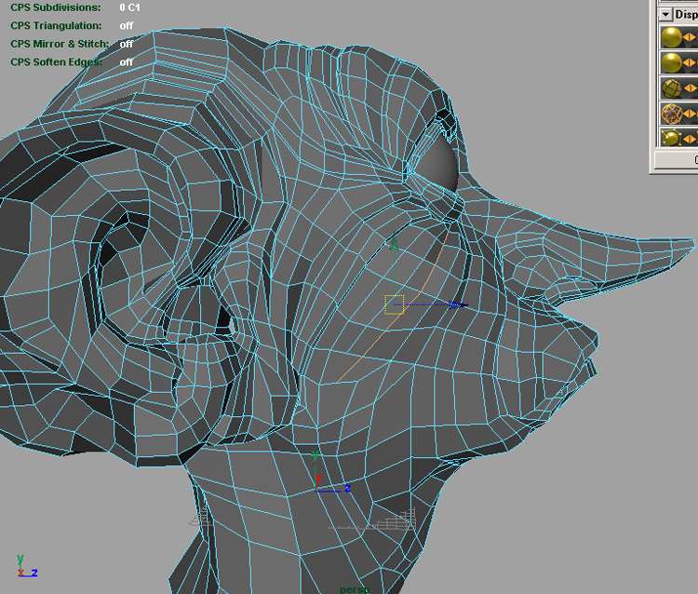The width and height of the screenshot is (698, 594).
Task: Click left orange arrow beside the wireframe-only sphere
Action: [688, 113]
